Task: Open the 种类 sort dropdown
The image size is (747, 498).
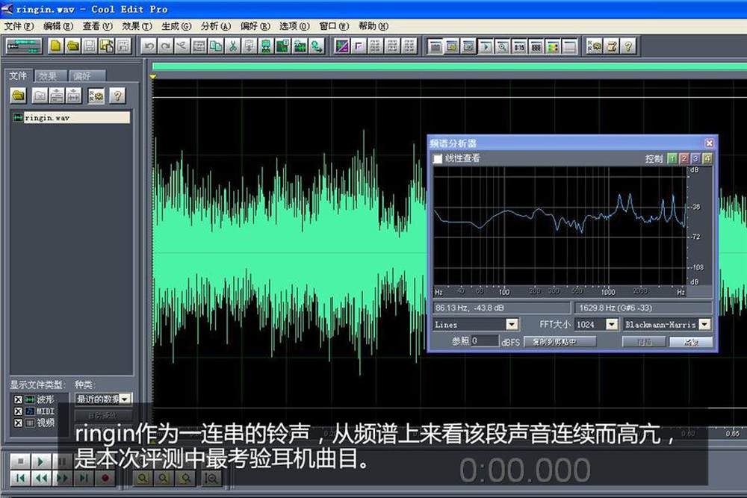Action: (125, 399)
